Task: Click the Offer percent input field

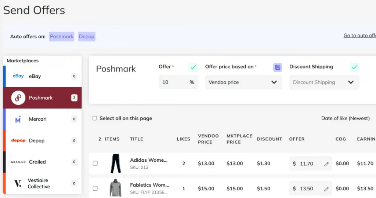Action: click(x=178, y=82)
